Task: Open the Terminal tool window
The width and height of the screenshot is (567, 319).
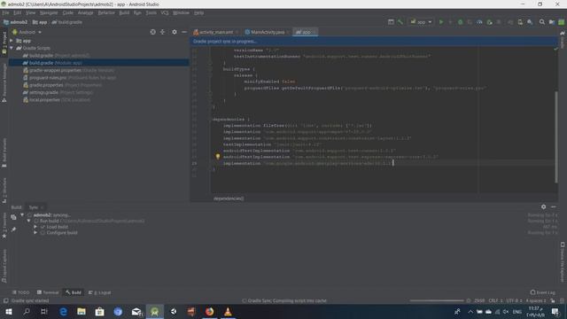Action: 48,292
